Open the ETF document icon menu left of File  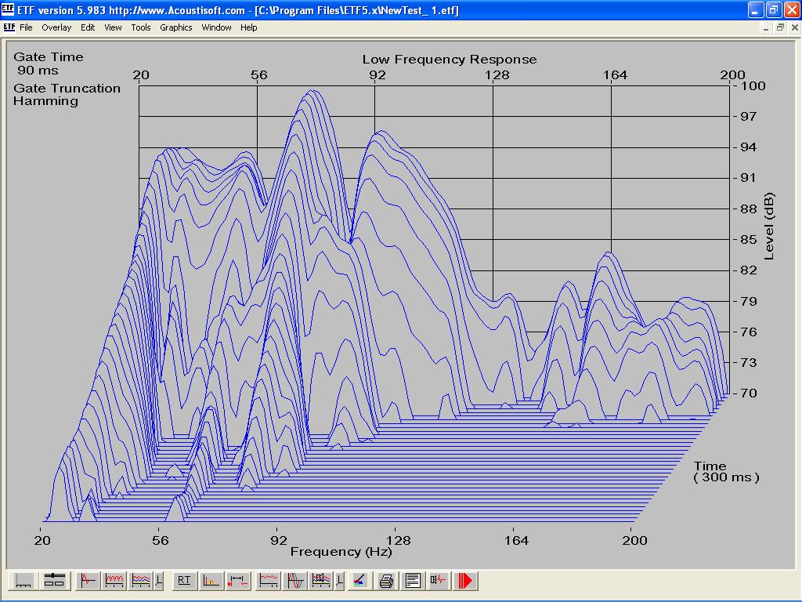tap(9, 27)
